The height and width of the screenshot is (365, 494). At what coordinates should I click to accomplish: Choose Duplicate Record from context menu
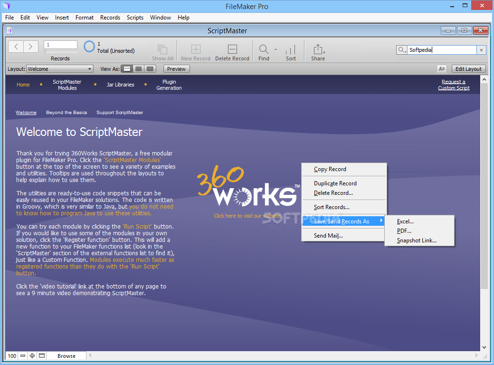coord(344,183)
